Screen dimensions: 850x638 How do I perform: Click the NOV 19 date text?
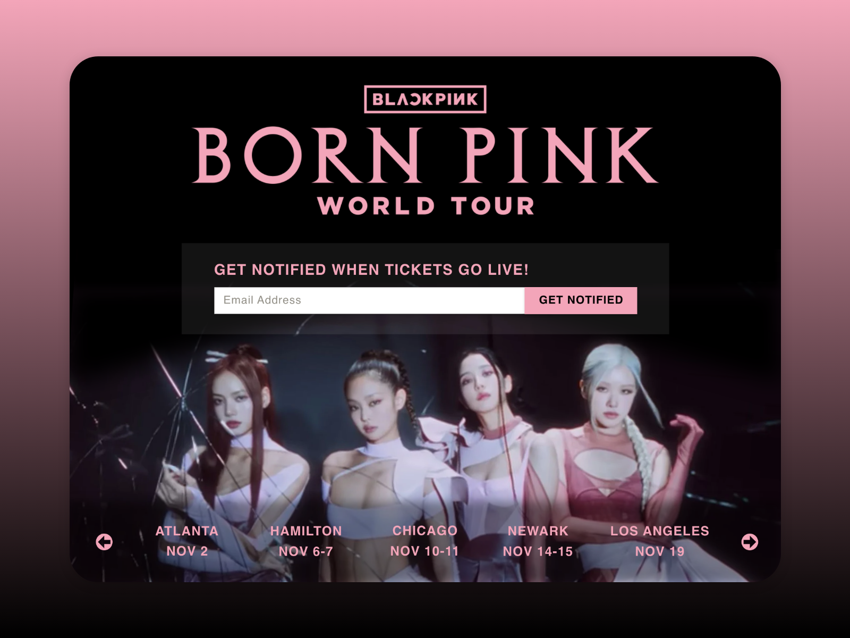pos(660,551)
